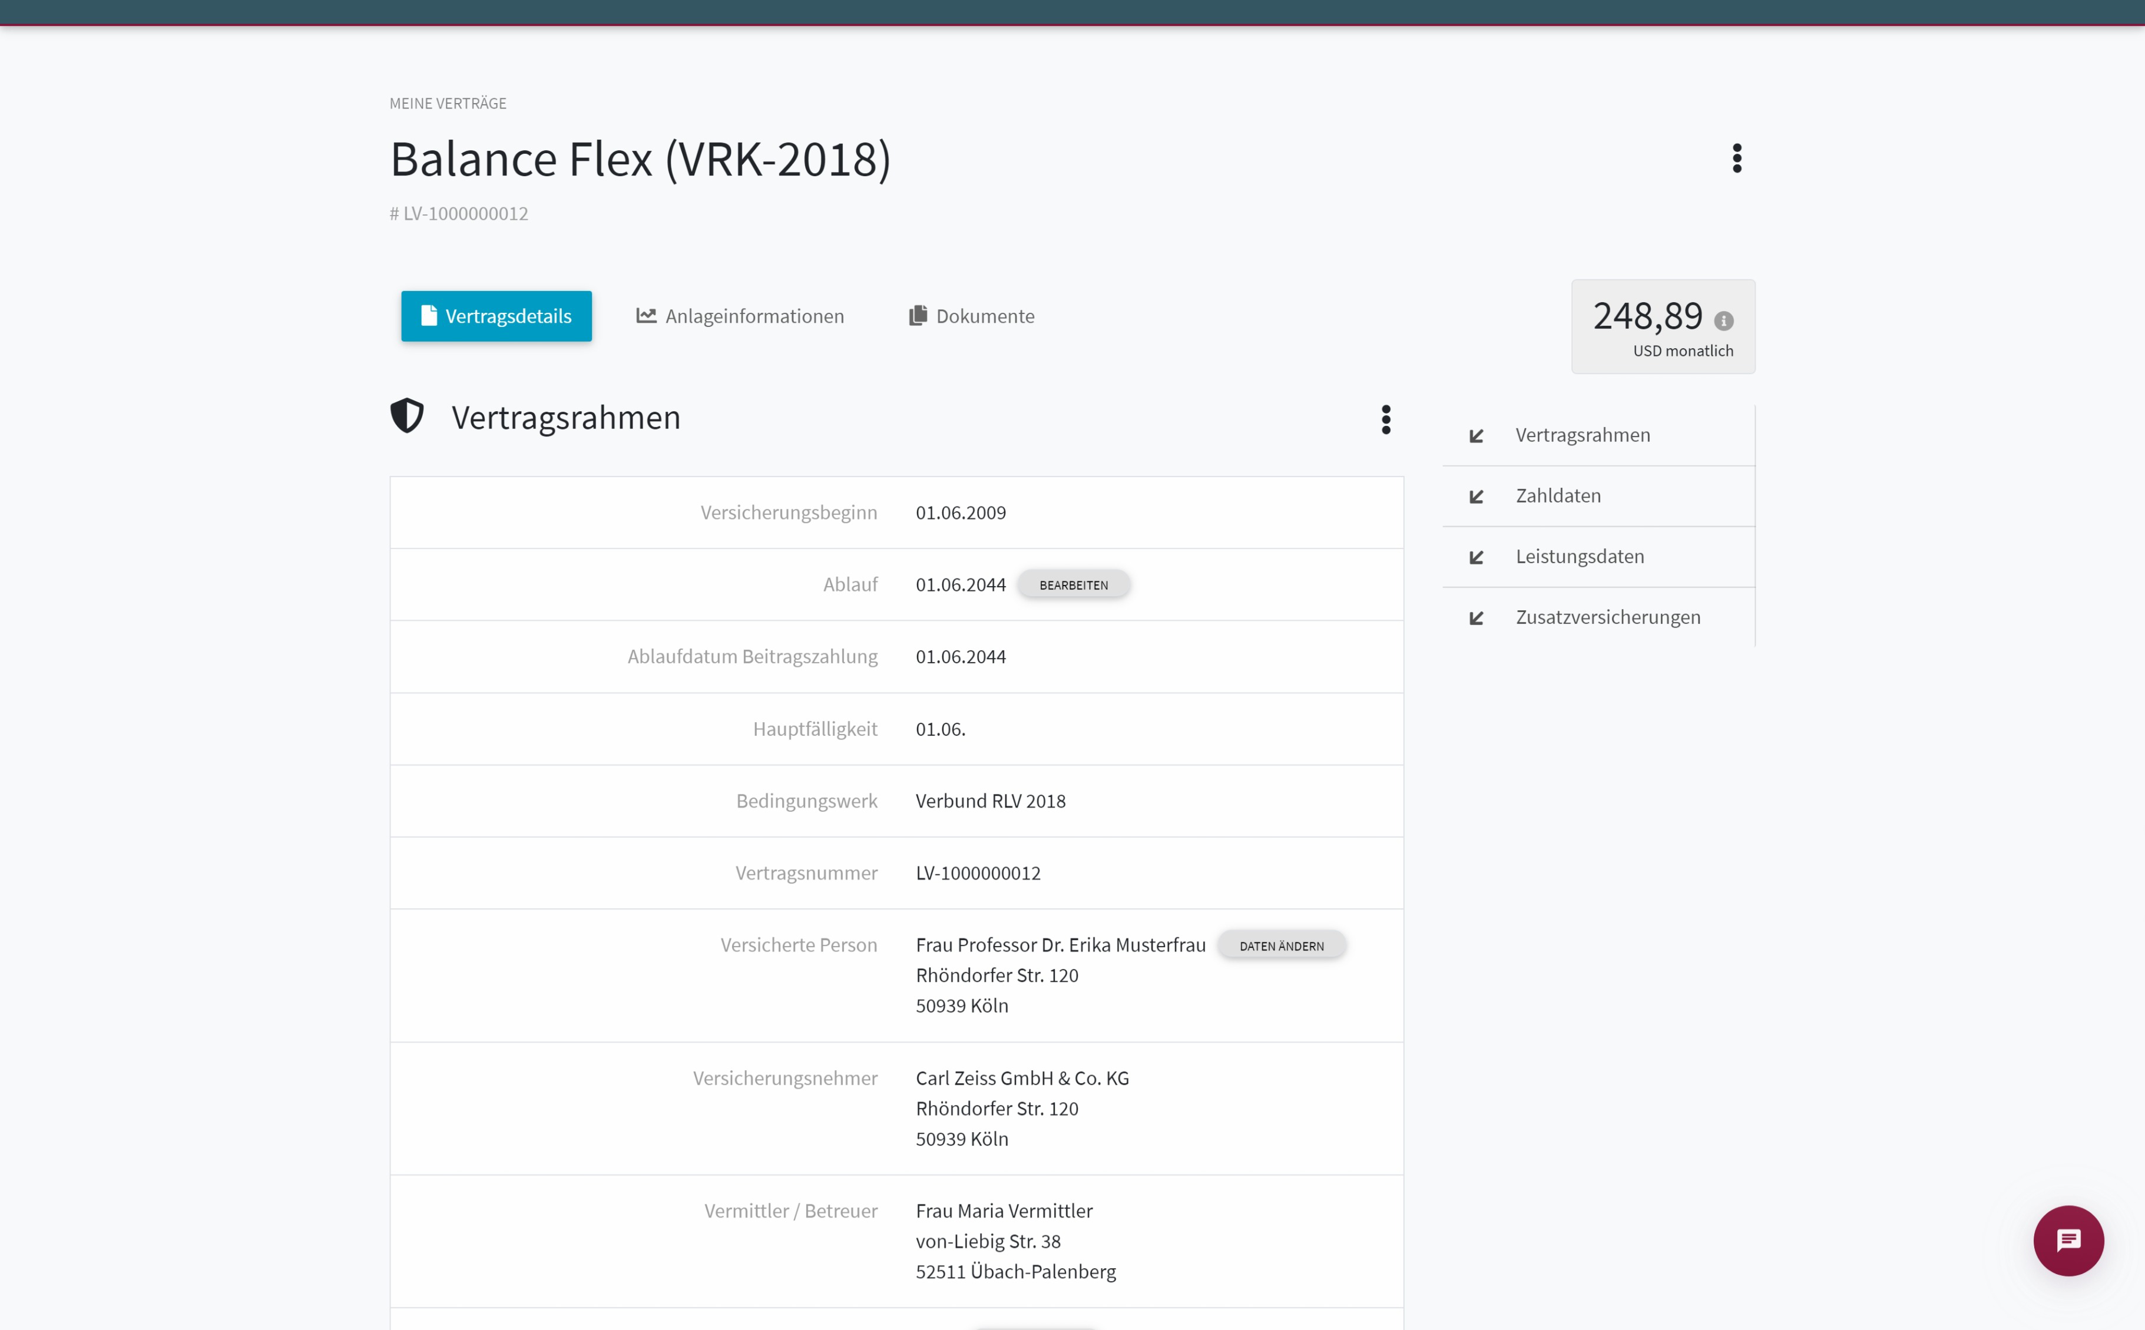Open the chat bubble button
The width and height of the screenshot is (2145, 1330).
[x=2068, y=1240]
